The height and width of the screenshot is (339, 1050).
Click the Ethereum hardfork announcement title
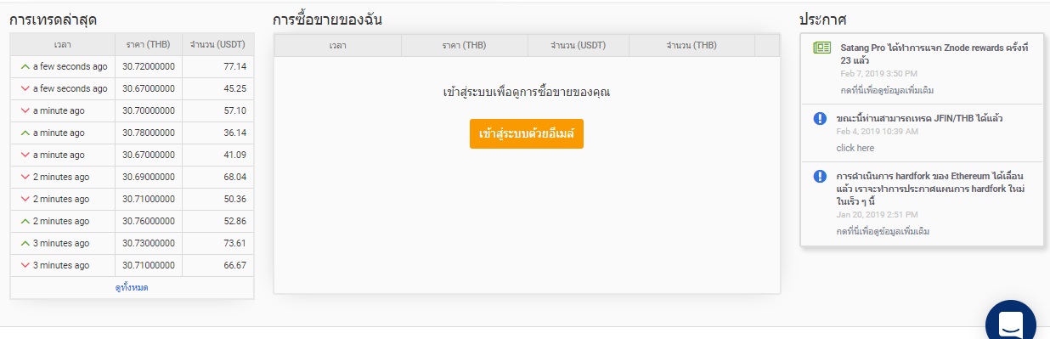coord(930,189)
